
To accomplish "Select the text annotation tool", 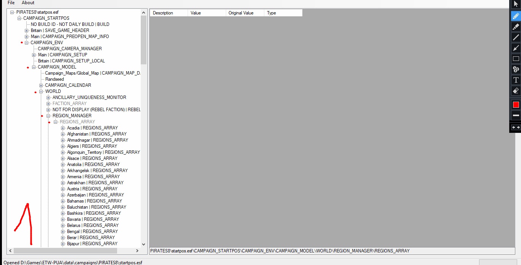I will tap(516, 80).
